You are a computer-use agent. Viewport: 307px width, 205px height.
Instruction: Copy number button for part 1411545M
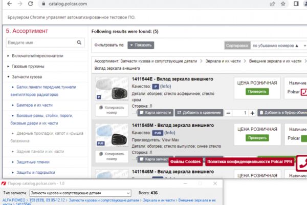click(112, 156)
